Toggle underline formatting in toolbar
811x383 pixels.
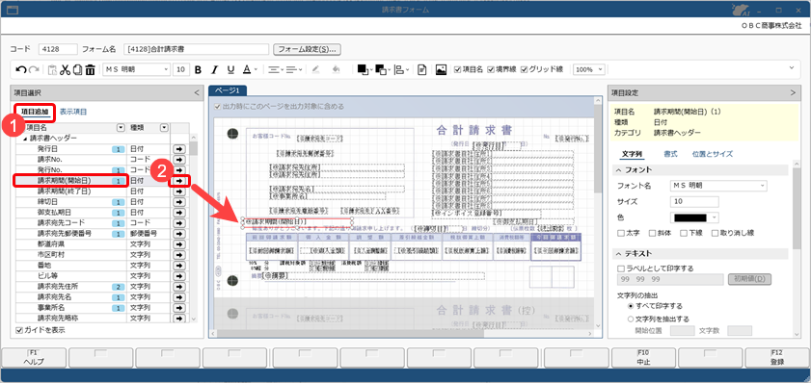230,69
